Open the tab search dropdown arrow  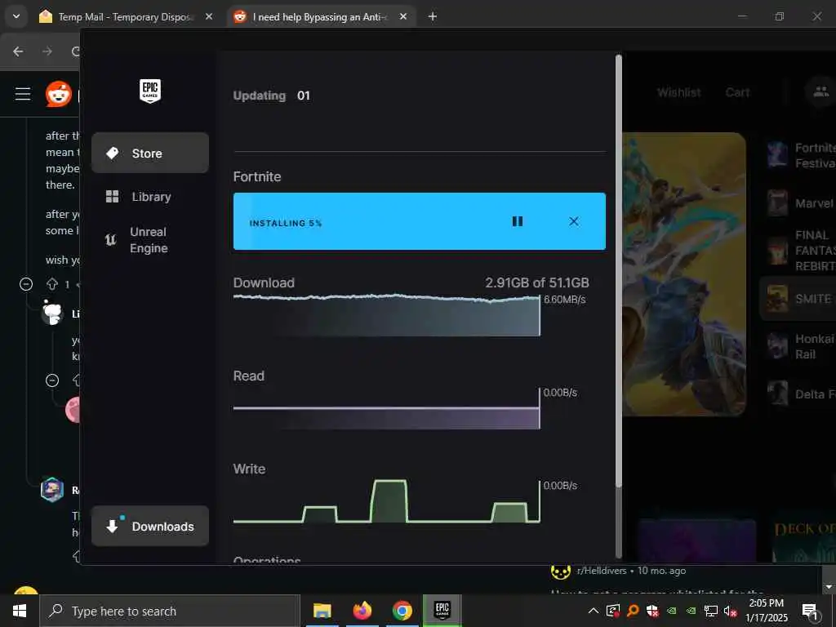(16, 16)
